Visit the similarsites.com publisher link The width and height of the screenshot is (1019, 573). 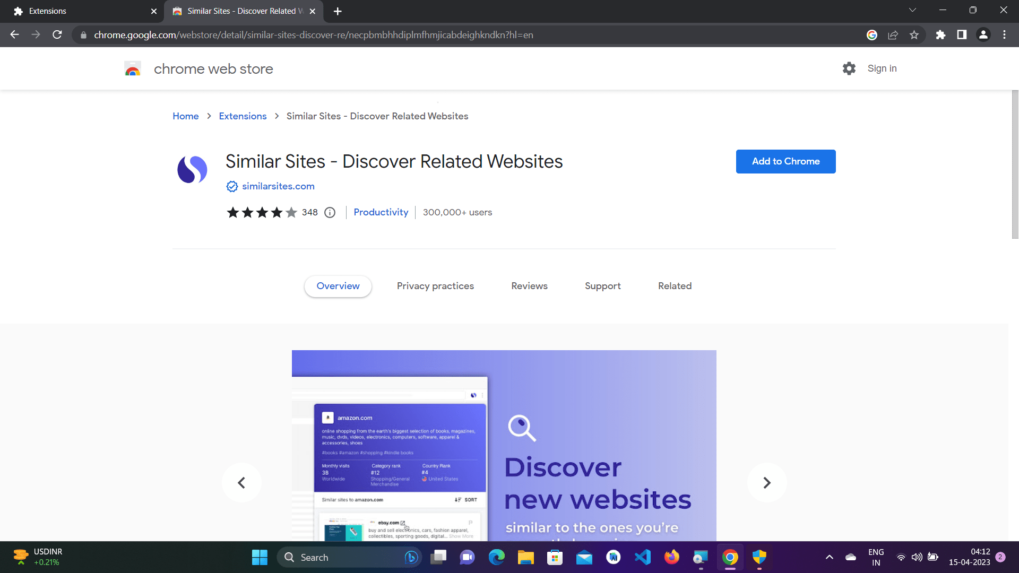pos(278,186)
